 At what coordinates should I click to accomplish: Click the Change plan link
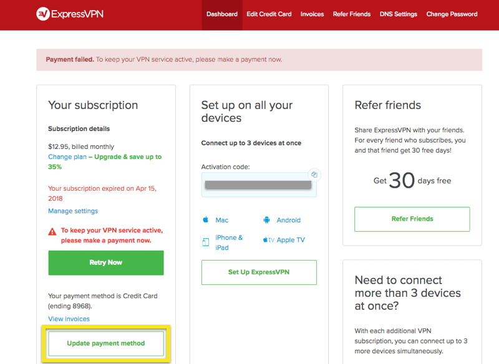click(67, 156)
